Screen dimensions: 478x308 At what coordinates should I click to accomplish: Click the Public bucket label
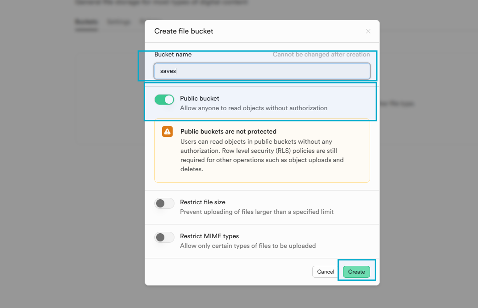[199, 98]
